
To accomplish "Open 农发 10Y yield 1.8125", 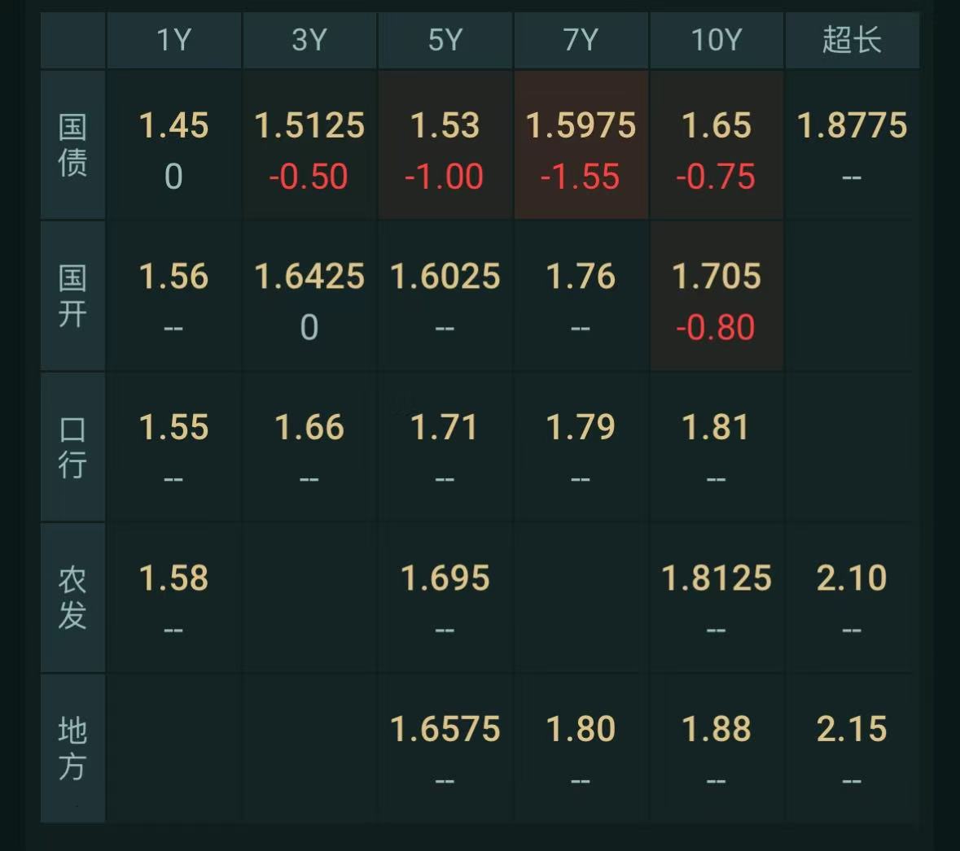I will (x=717, y=578).
